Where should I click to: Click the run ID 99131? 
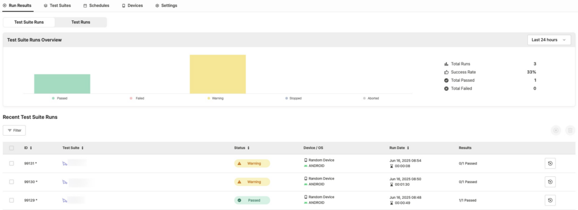point(30,163)
